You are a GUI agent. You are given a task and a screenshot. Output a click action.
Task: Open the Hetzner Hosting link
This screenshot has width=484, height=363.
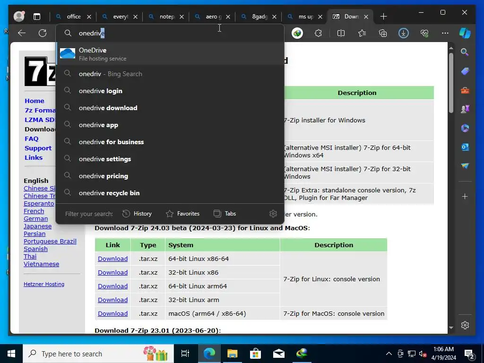[44, 284]
